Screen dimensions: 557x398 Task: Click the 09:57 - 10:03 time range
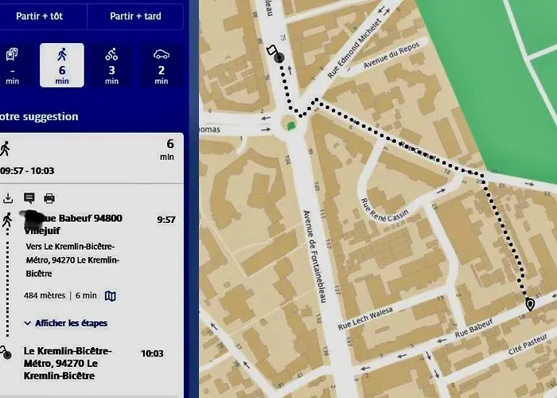click(27, 171)
